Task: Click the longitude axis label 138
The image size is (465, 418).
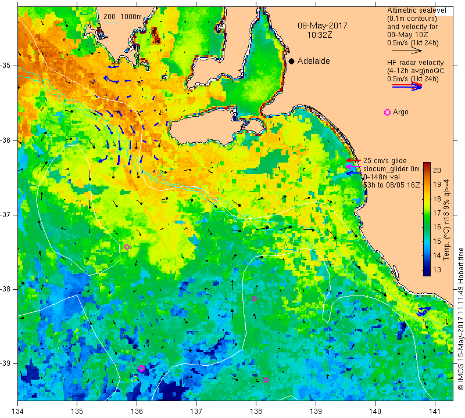Action: pos(256,411)
